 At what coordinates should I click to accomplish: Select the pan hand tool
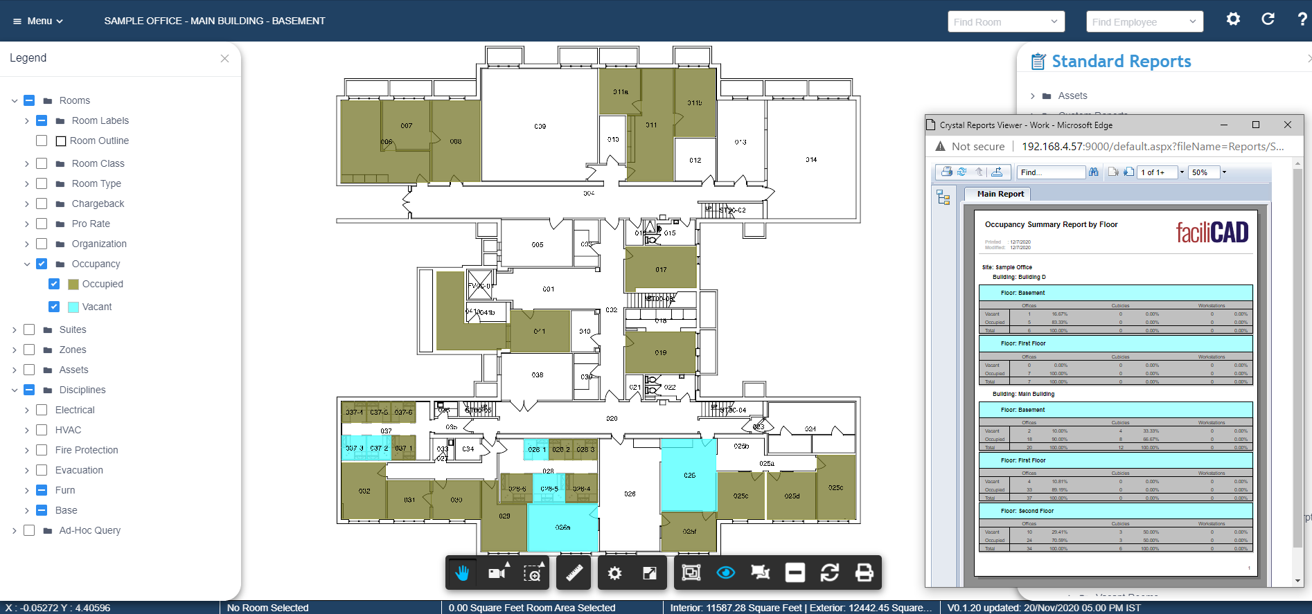(462, 572)
